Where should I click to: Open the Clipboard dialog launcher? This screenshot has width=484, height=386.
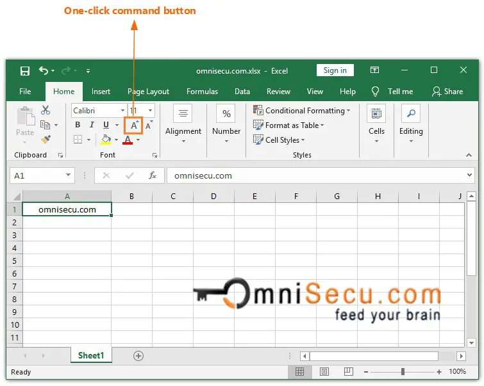(x=61, y=156)
